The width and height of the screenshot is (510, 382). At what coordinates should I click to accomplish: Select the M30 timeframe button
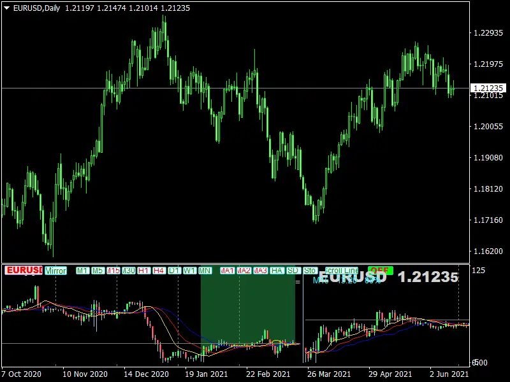coord(129,271)
